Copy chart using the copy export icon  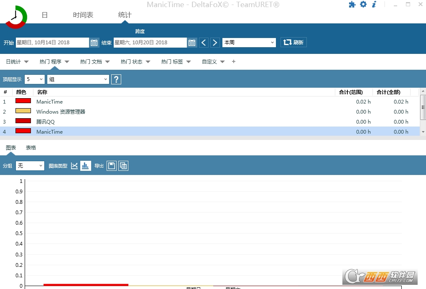pyautogui.click(x=123, y=165)
